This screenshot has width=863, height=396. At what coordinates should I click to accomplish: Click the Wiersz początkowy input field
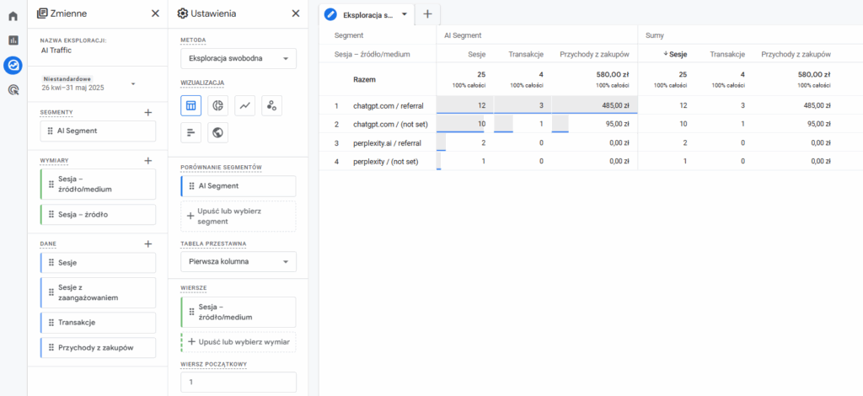(x=238, y=382)
